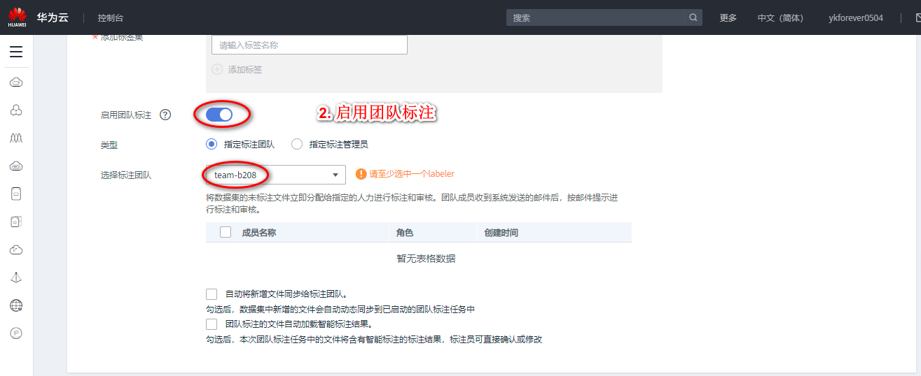
Task: Check the select-all box in 成员名称 header
Action: tap(226, 232)
